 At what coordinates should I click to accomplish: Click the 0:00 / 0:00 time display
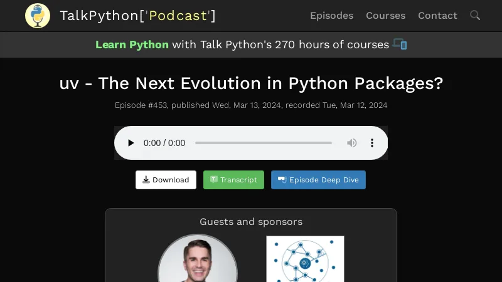pyautogui.click(x=164, y=143)
